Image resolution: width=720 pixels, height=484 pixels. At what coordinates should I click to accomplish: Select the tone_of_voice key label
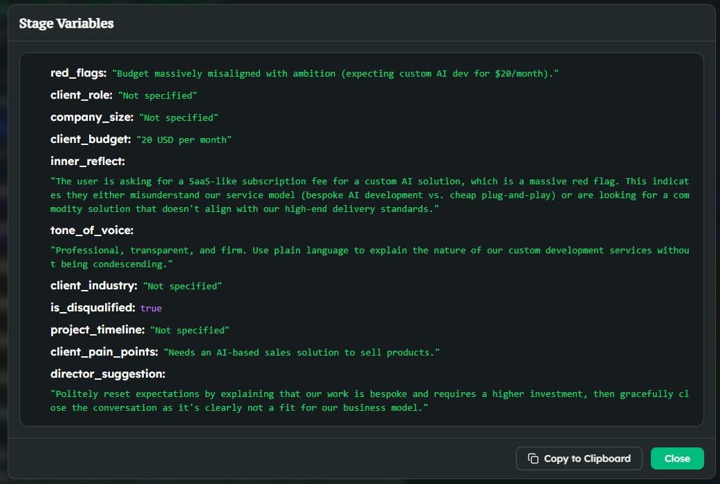point(92,231)
